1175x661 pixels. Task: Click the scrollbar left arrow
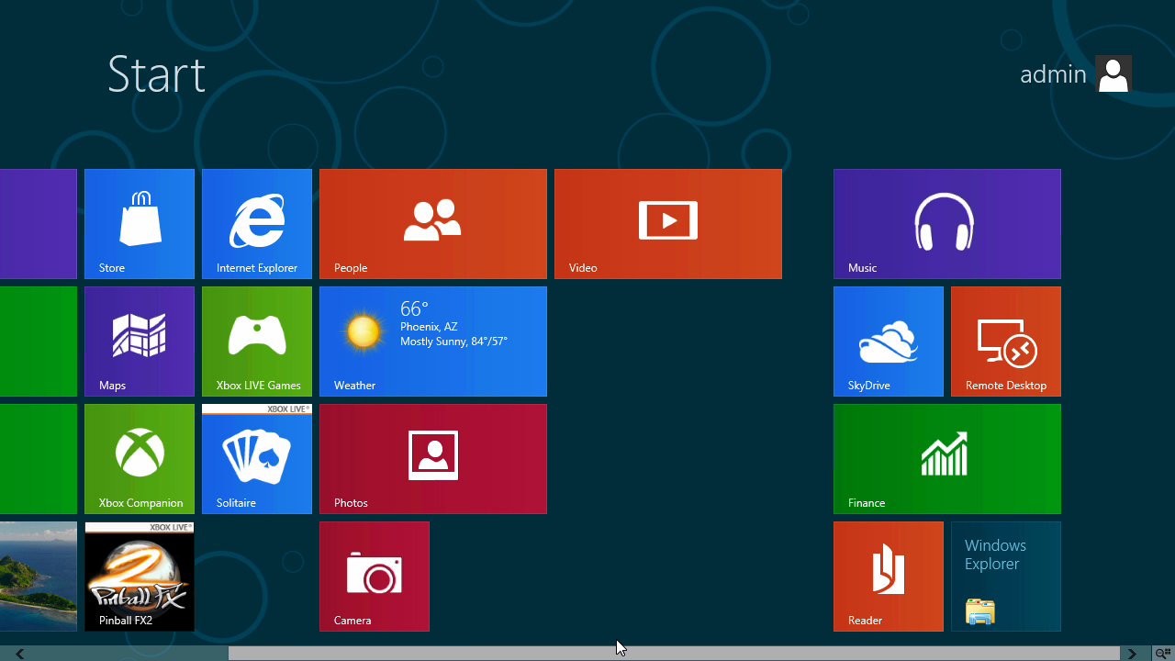19,654
